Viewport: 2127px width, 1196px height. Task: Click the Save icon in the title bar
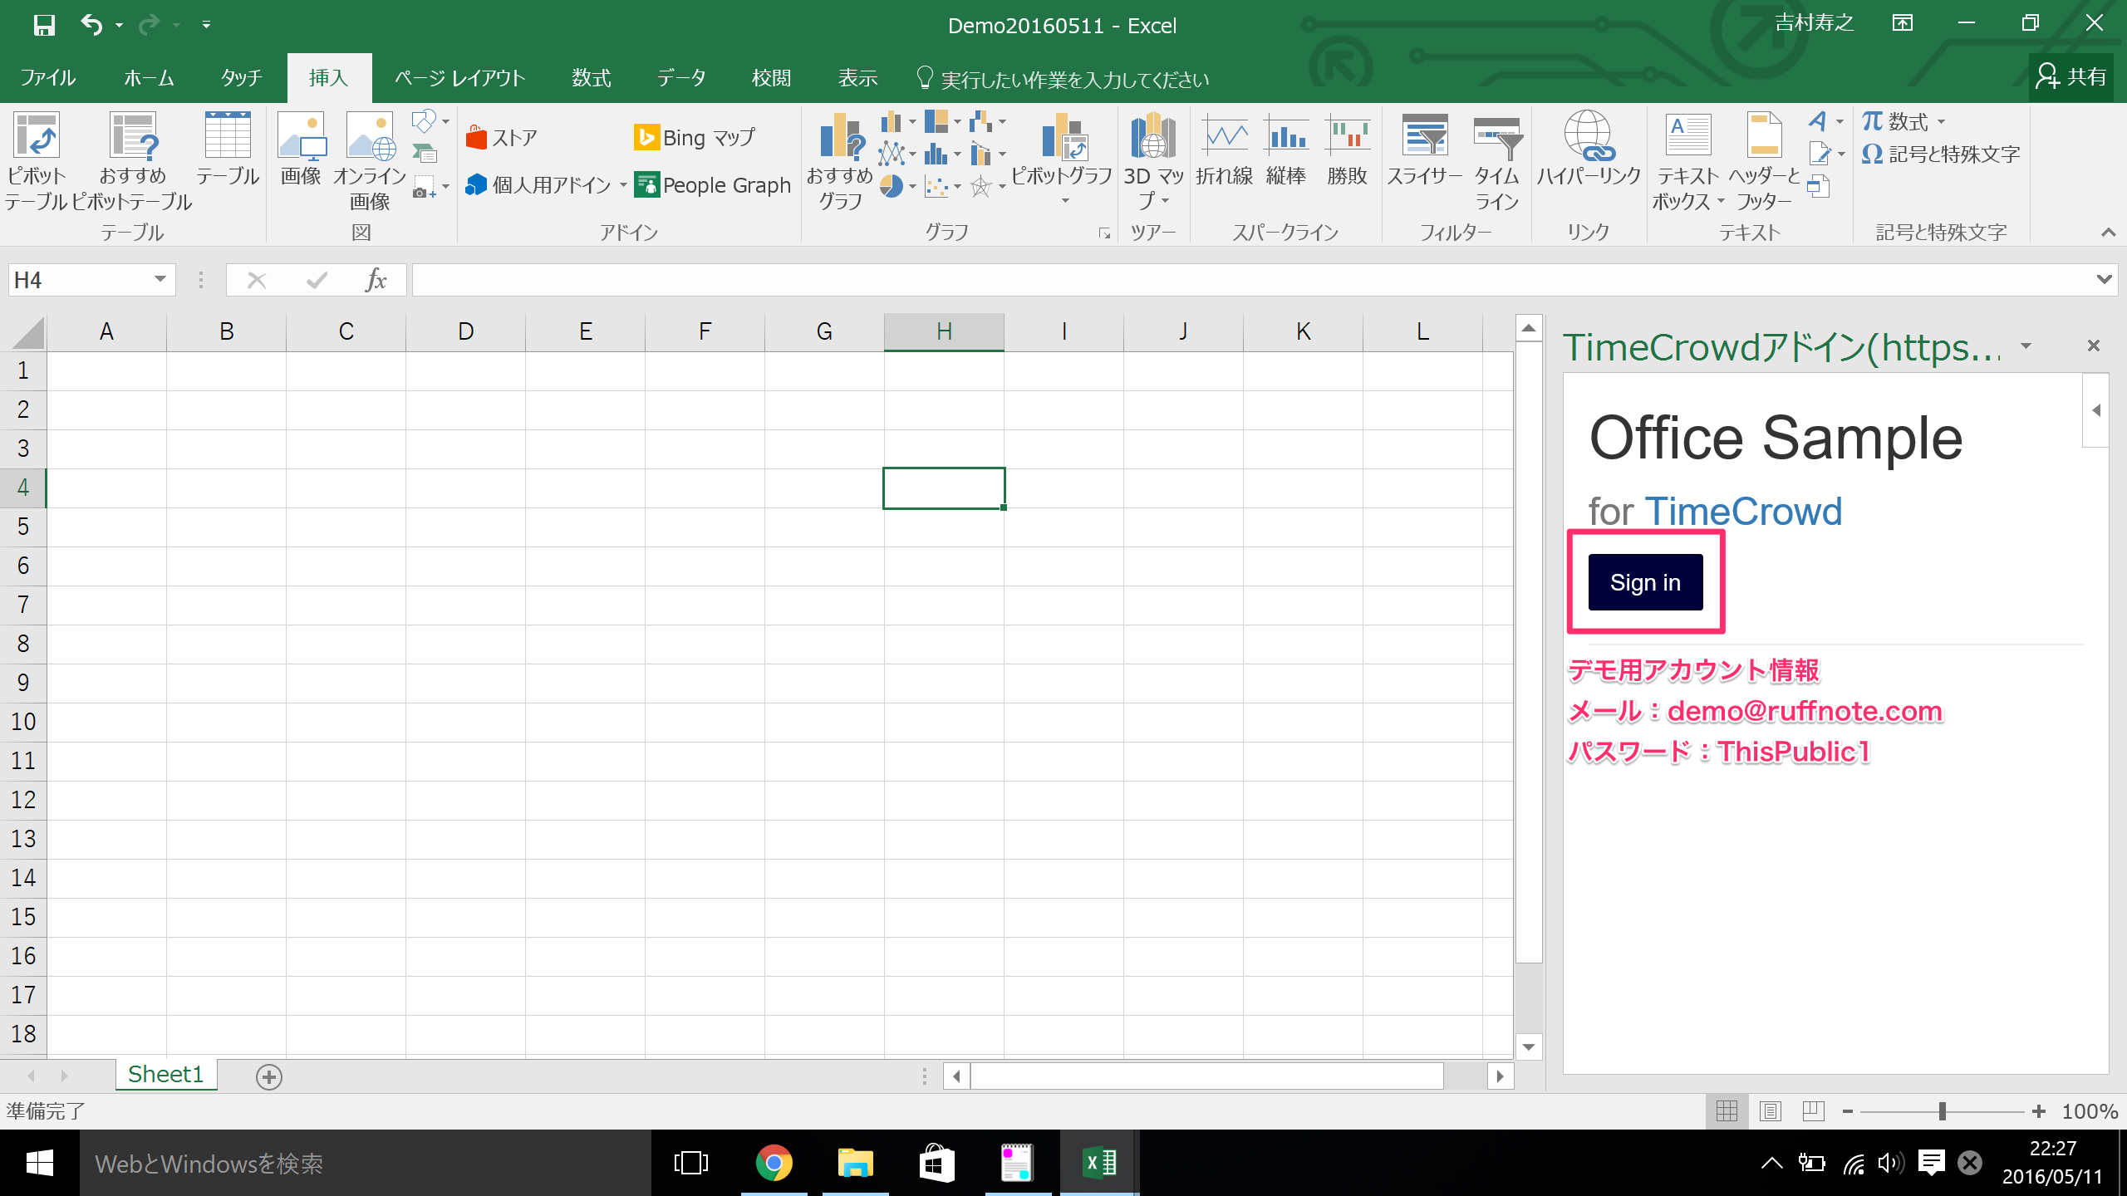[44, 25]
